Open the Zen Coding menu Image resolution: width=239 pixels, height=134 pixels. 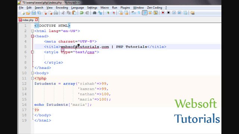pyautogui.click(x=154, y=7)
